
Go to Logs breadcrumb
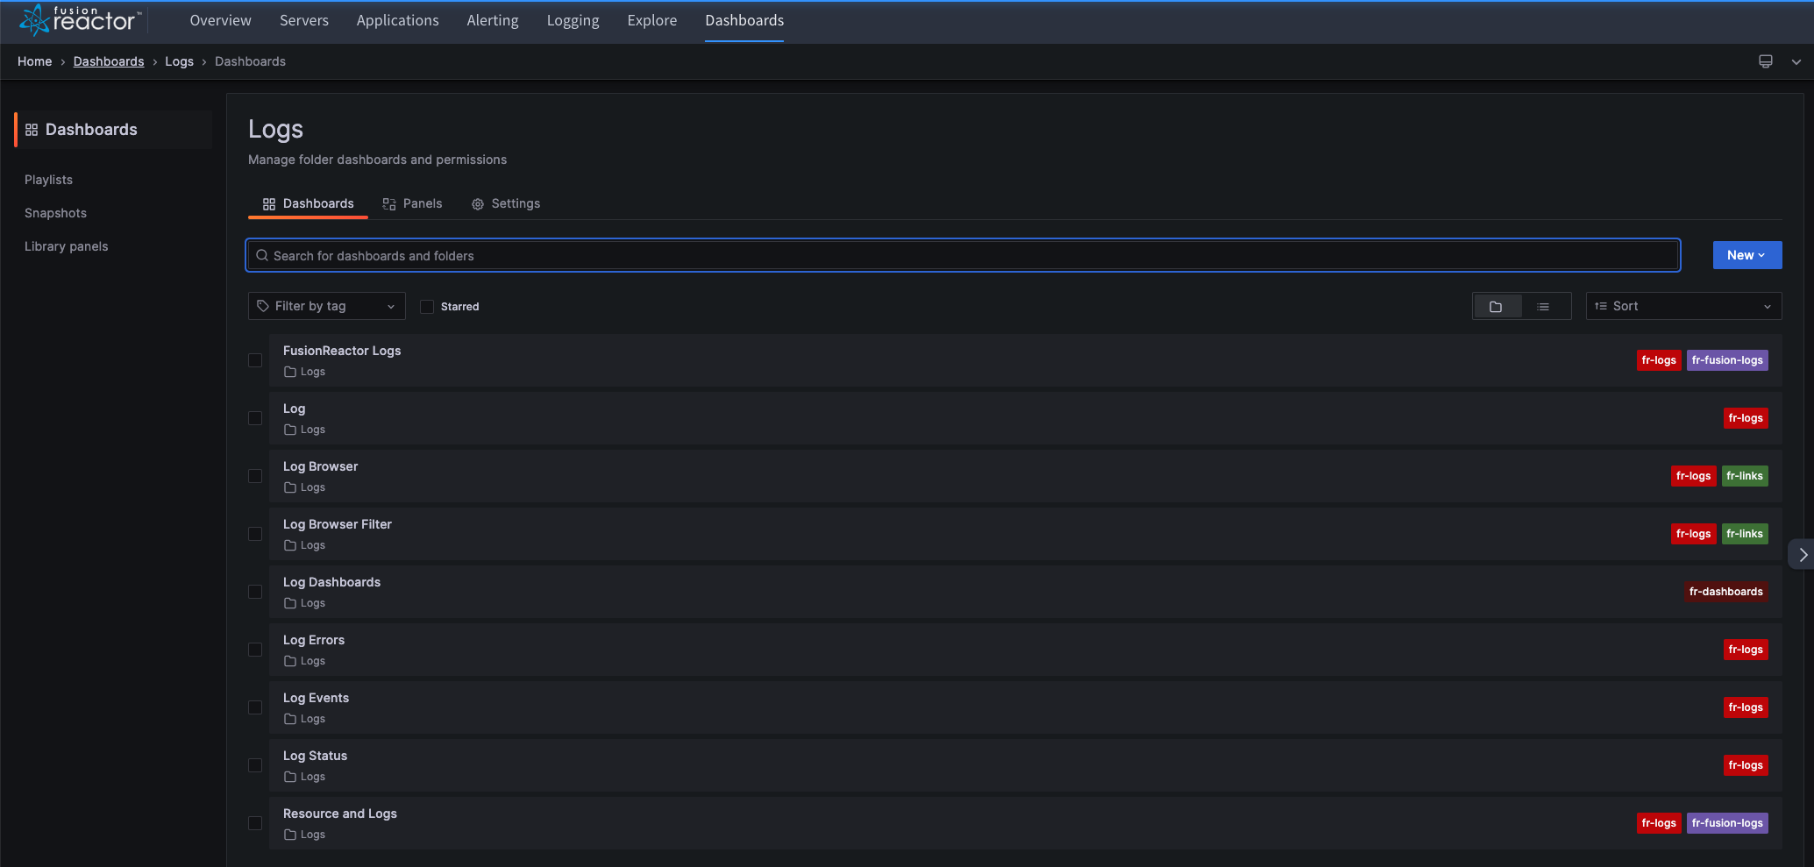[179, 61]
